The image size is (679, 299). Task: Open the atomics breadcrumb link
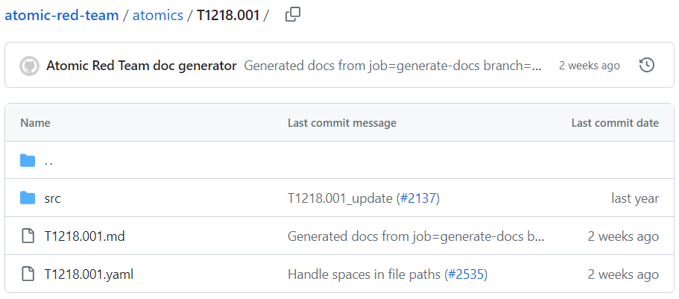point(157,15)
